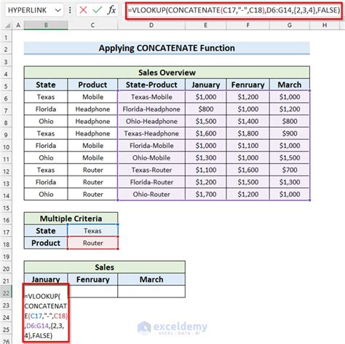Select the 'Florida-Mobile' cell
Screen dimensions: 345x344
[x=151, y=146]
